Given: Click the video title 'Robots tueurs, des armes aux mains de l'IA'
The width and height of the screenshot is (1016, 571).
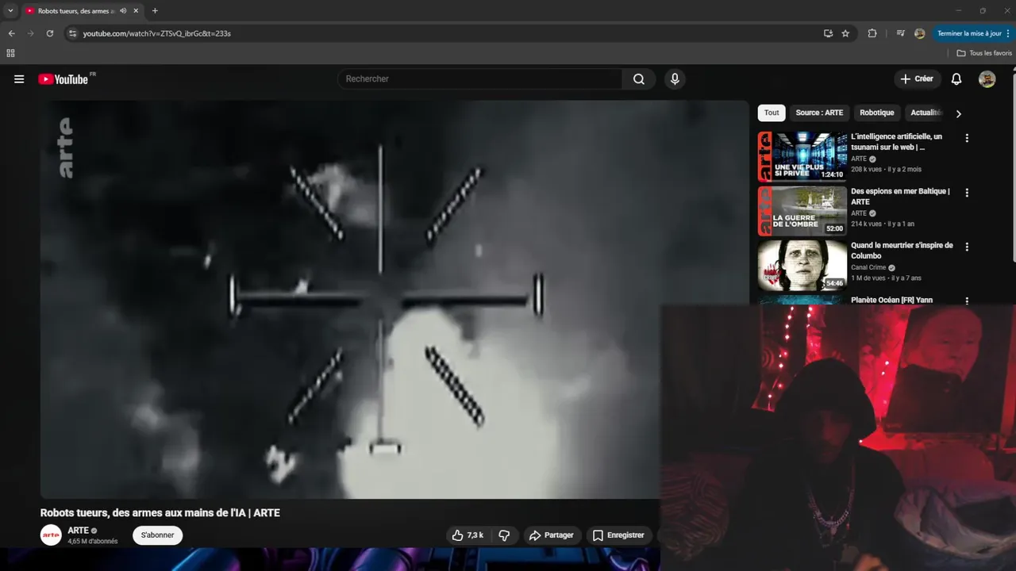Looking at the screenshot, I should coord(160,513).
